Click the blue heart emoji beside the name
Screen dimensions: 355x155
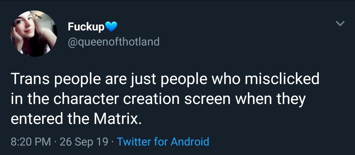pyautogui.click(x=111, y=27)
